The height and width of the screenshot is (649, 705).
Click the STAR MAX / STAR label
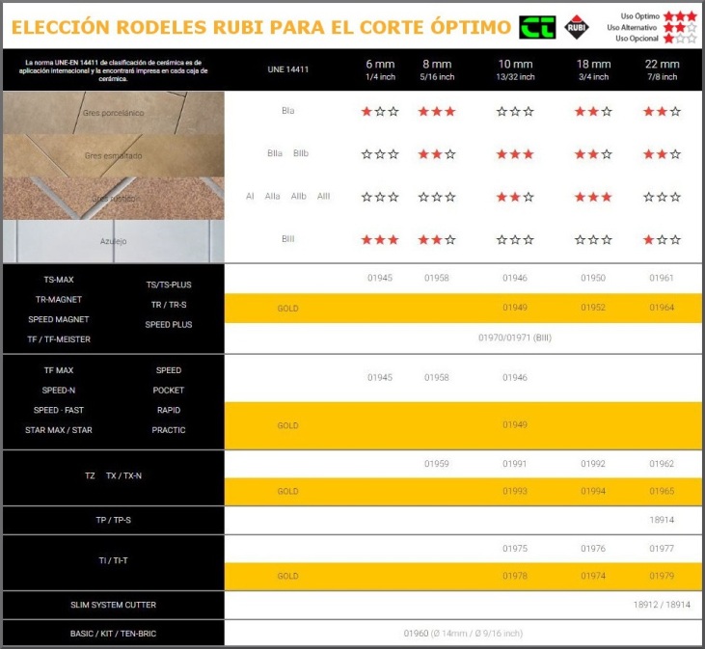[59, 430]
